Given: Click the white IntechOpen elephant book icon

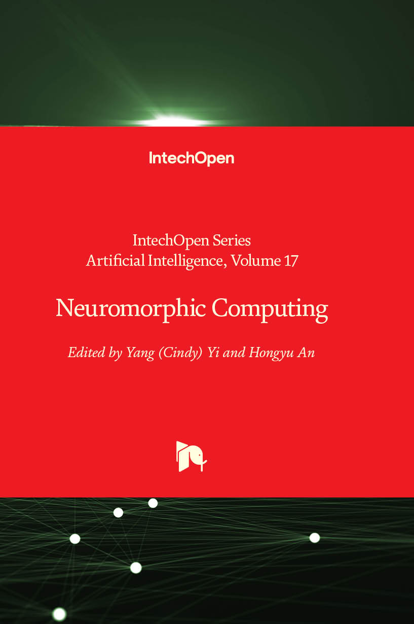Looking at the screenshot, I should click(192, 456).
